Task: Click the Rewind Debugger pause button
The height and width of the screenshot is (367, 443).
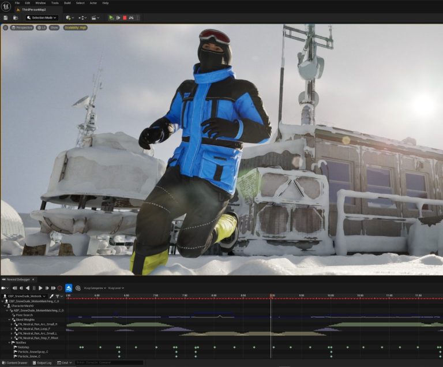Action: click(34, 288)
